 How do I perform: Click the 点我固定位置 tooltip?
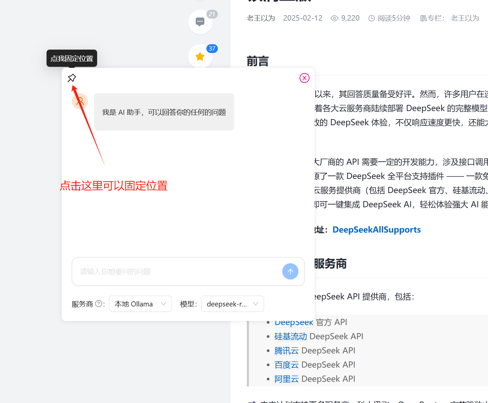[x=72, y=58]
